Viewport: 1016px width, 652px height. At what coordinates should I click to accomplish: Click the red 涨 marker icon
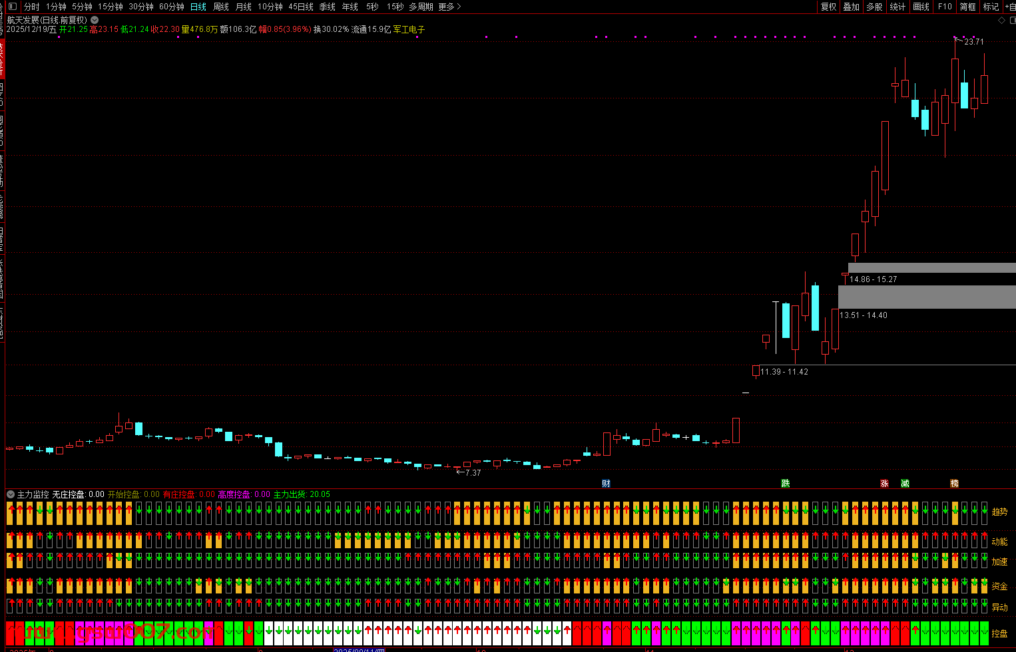pyautogui.click(x=884, y=484)
